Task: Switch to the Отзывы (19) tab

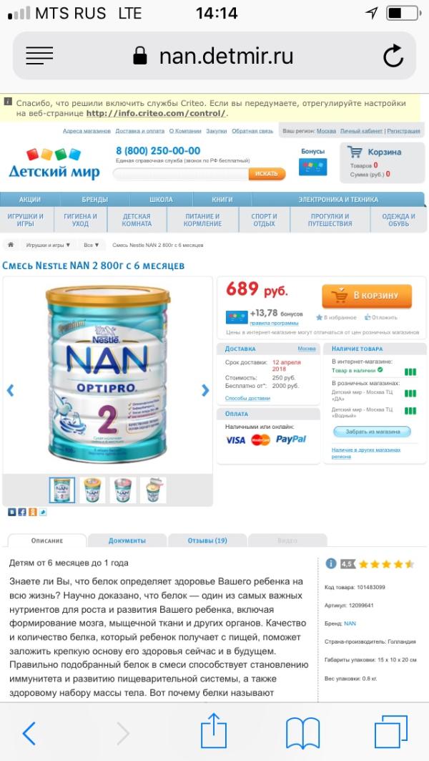Action: click(x=207, y=541)
